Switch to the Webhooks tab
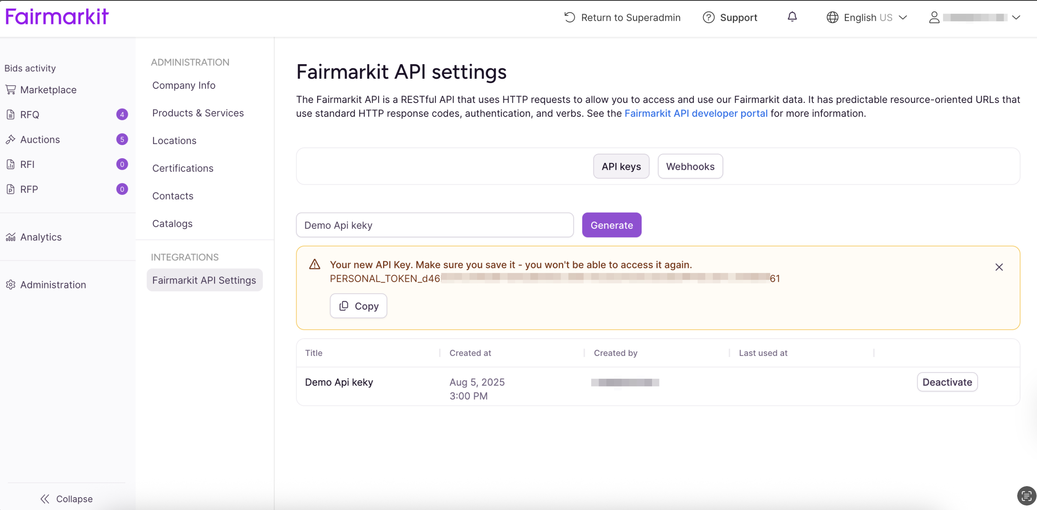The height and width of the screenshot is (510, 1037). coord(690,166)
